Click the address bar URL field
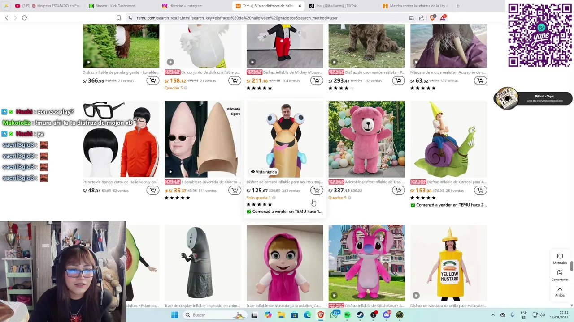The height and width of the screenshot is (322, 574). [269, 18]
